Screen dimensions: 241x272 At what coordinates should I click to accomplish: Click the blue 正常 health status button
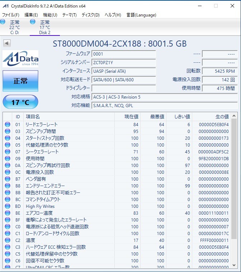pos(20,81)
